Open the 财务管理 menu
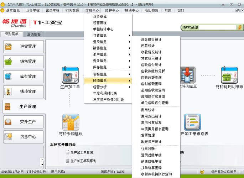This screenshot has width=244, height=178. click(x=72, y=10)
